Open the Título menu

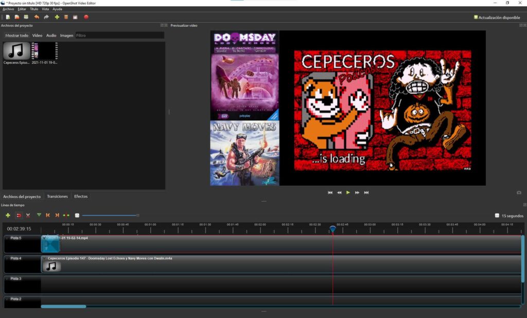34,9
